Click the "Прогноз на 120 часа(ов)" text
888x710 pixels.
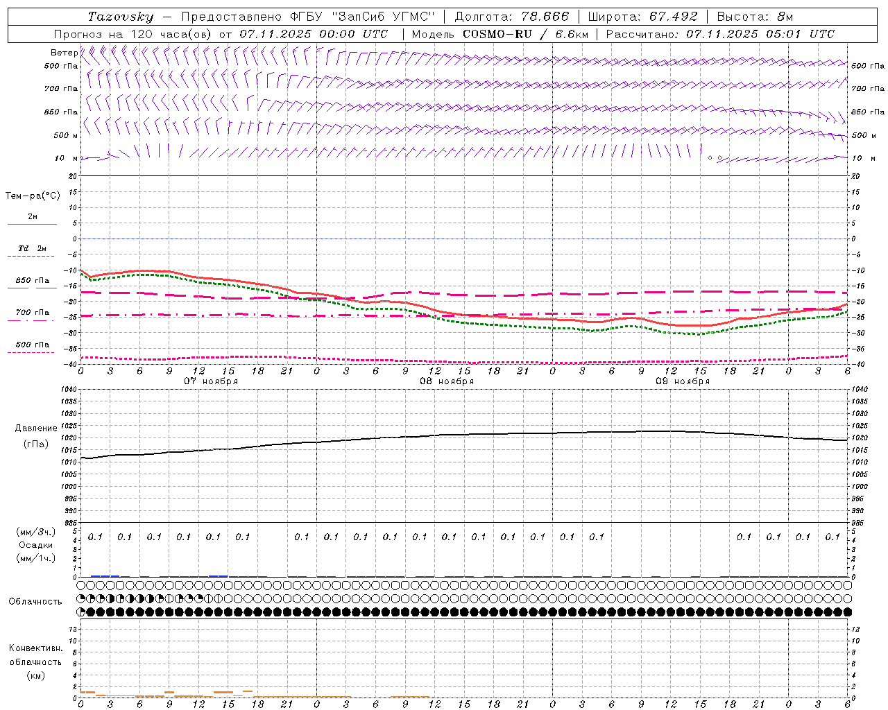tap(133, 34)
